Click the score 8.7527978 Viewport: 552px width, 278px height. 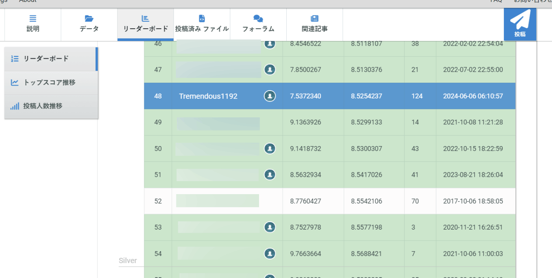pos(306,228)
